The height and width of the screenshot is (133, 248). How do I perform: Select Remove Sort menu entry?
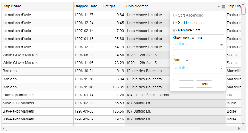coord(189,30)
